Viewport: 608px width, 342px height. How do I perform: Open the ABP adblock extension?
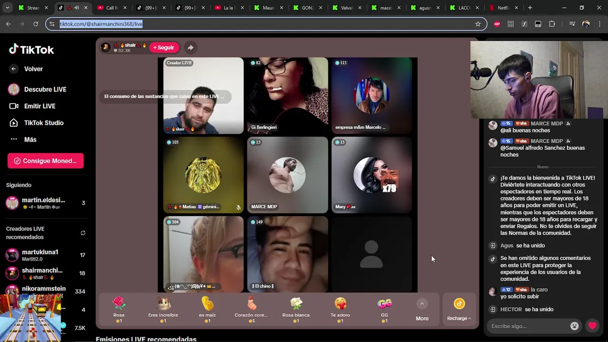[x=497, y=24]
